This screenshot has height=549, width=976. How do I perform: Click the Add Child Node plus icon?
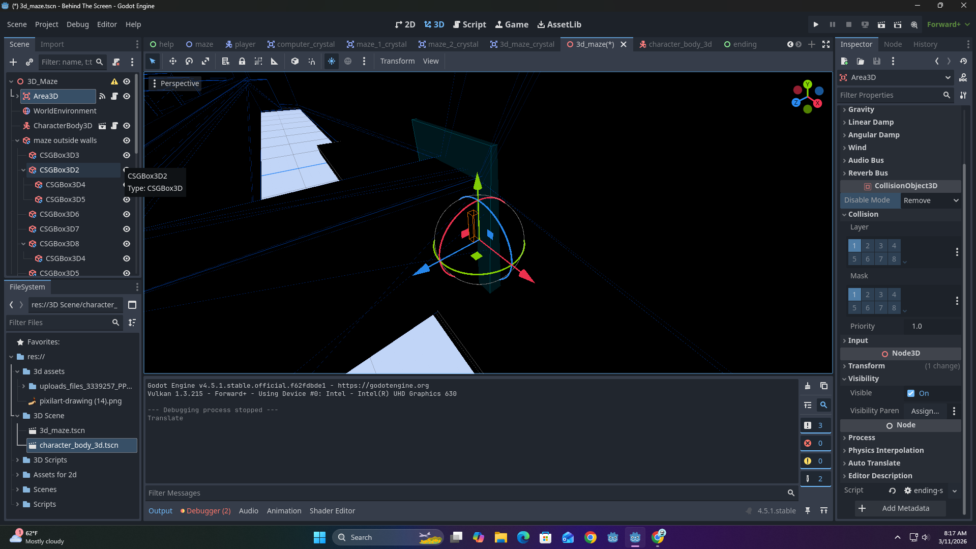pos(13,62)
